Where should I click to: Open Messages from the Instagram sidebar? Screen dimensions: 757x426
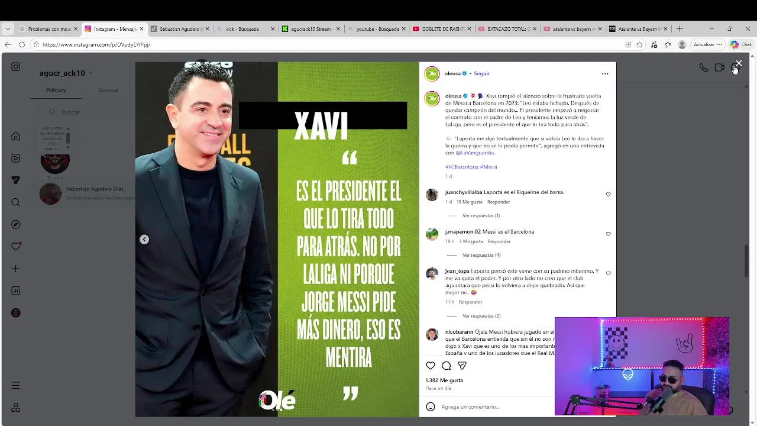16,180
